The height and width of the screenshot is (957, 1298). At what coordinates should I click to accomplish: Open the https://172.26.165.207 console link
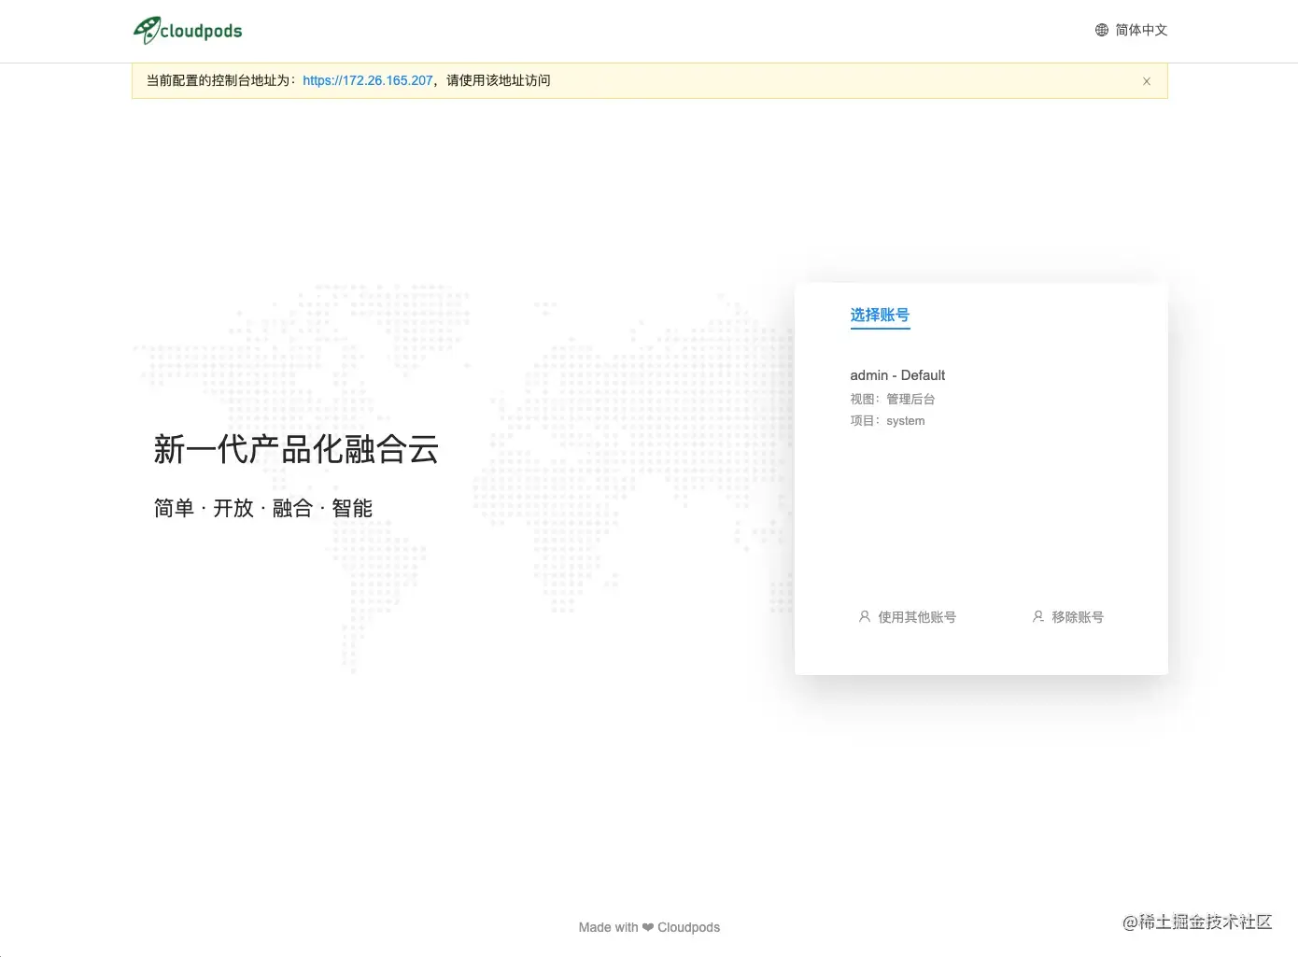[368, 80]
